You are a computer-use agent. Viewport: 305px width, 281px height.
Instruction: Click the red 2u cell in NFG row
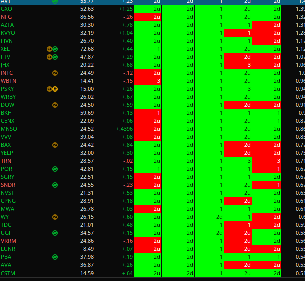tap(148, 17)
